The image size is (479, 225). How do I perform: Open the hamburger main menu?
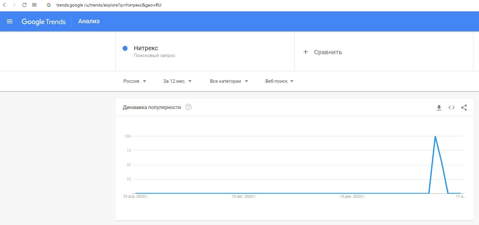[x=10, y=21]
